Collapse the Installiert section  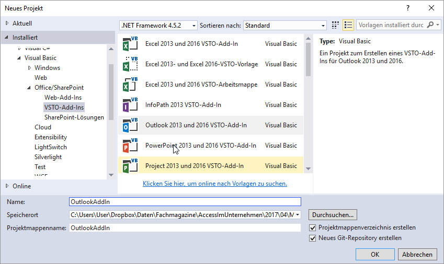tap(7, 37)
